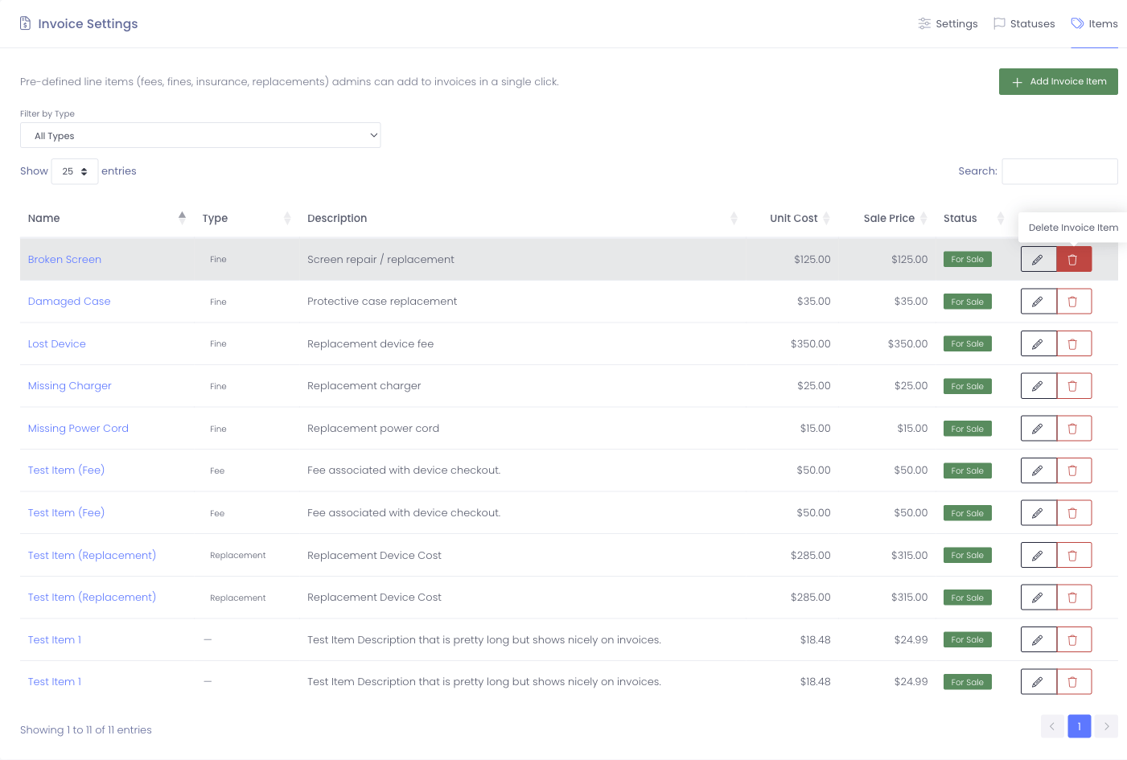The height and width of the screenshot is (760, 1127).
Task: Switch to the Items tab
Action: [1095, 23]
